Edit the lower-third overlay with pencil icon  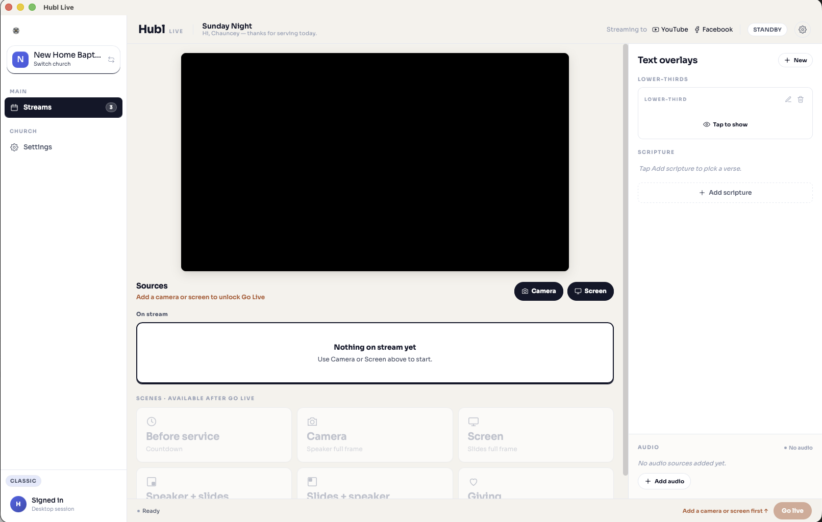click(x=788, y=99)
